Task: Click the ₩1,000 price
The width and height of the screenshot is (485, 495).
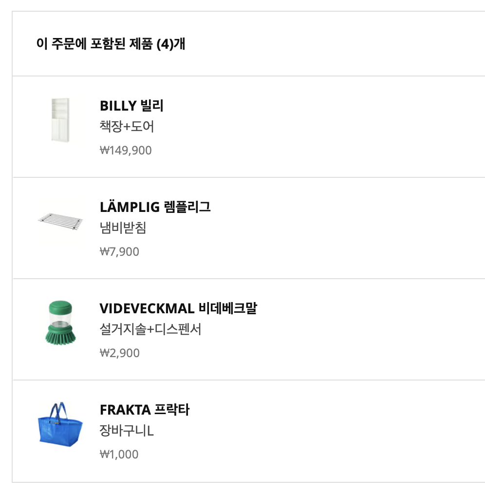Action: (119, 455)
